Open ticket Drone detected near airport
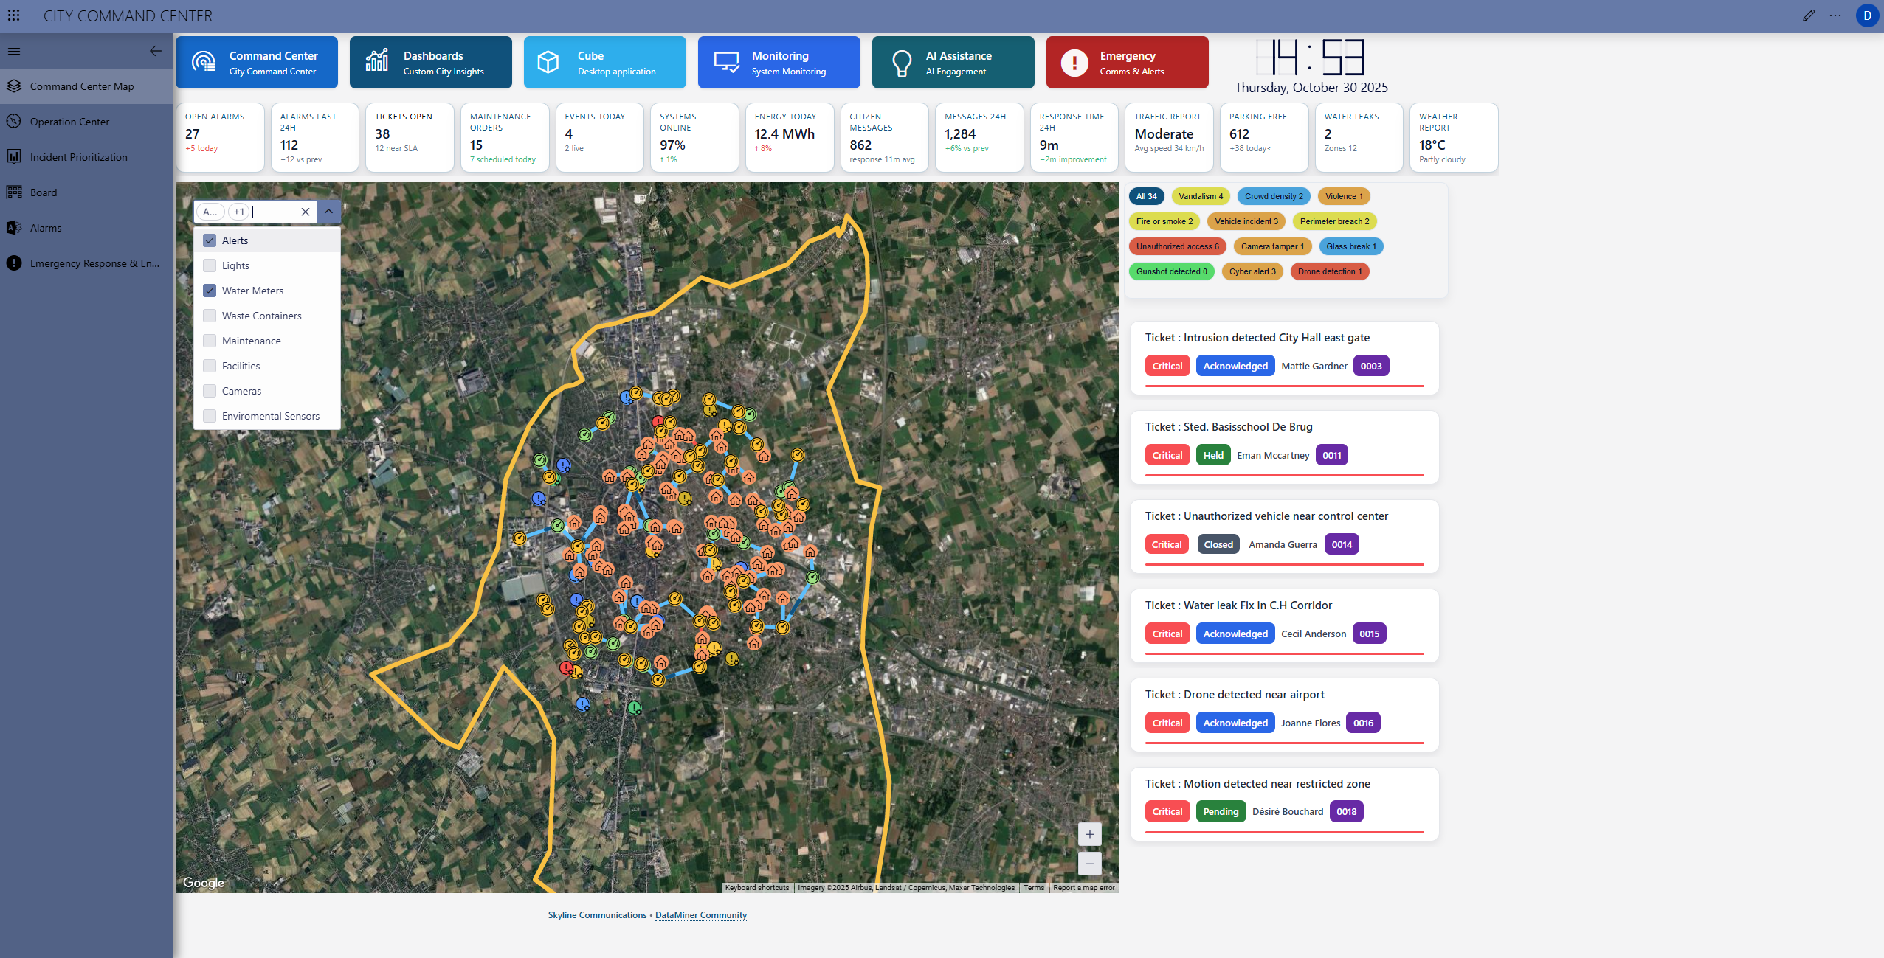 [x=1234, y=695]
